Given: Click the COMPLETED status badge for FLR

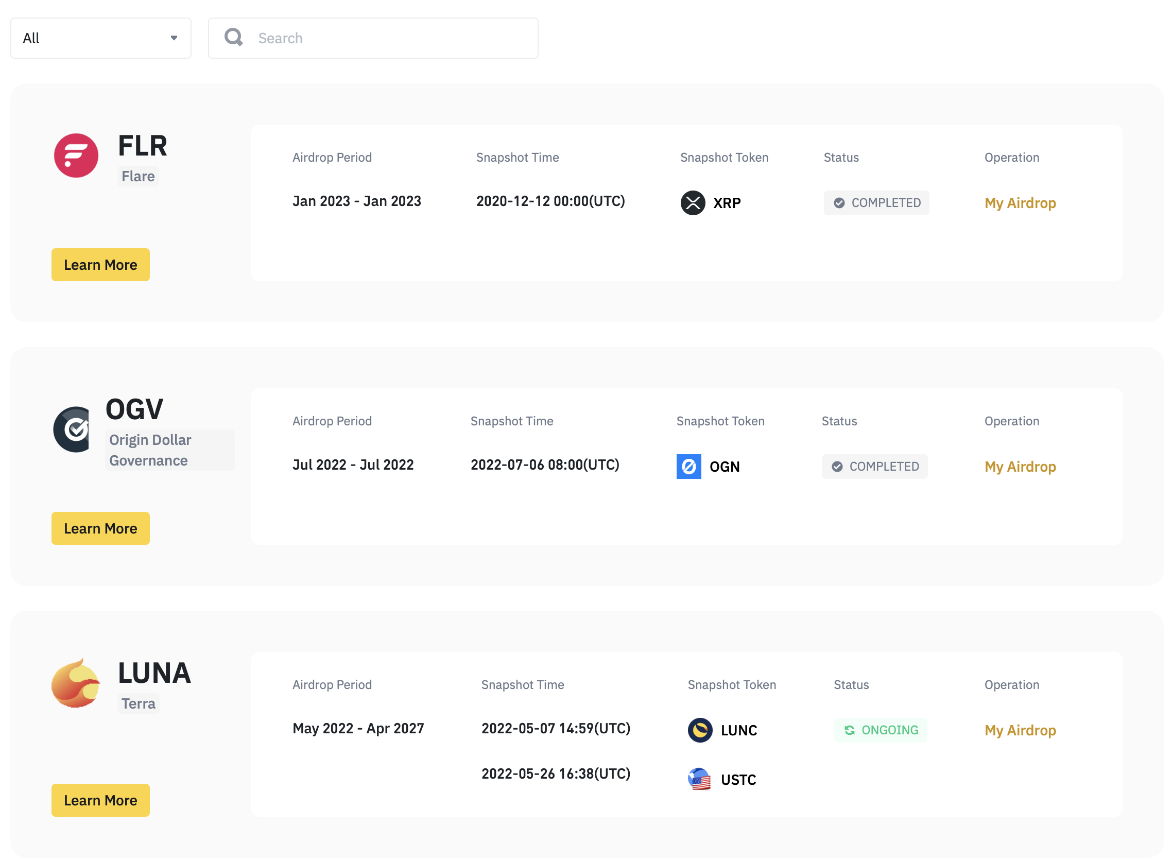Looking at the screenshot, I should (876, 203).
